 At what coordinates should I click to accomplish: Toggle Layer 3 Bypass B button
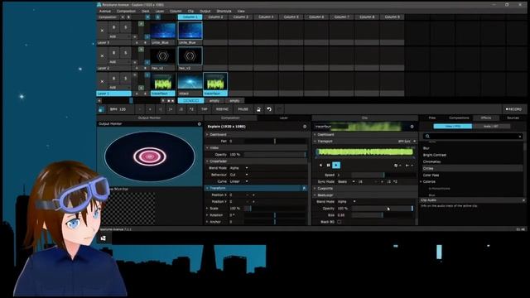(x=113, y=27)
